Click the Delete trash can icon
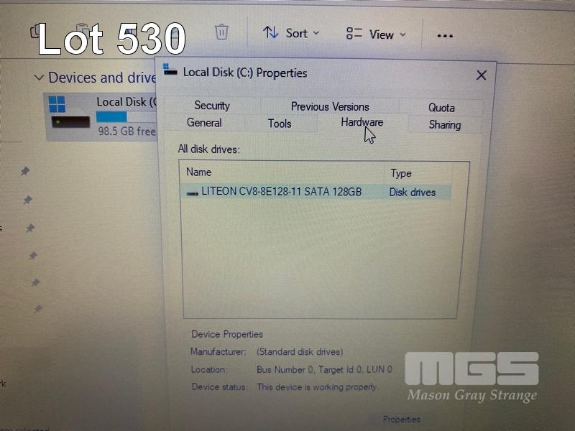Image resolution: width=575 pixels, height=431 pixels. pyautogui.click(x=222, y=32)
